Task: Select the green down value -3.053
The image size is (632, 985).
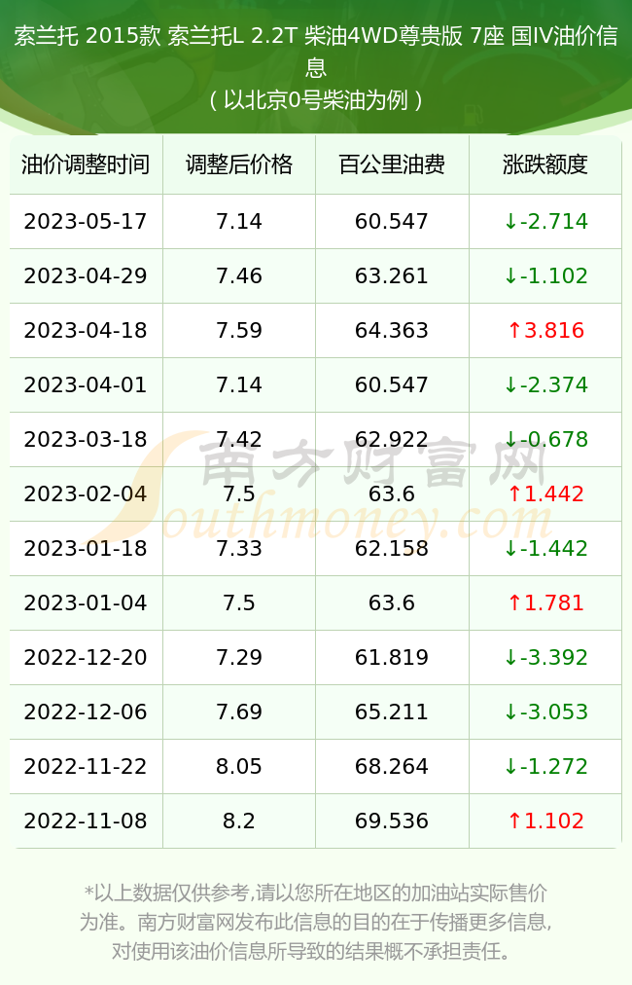Action: click(546, 711)
